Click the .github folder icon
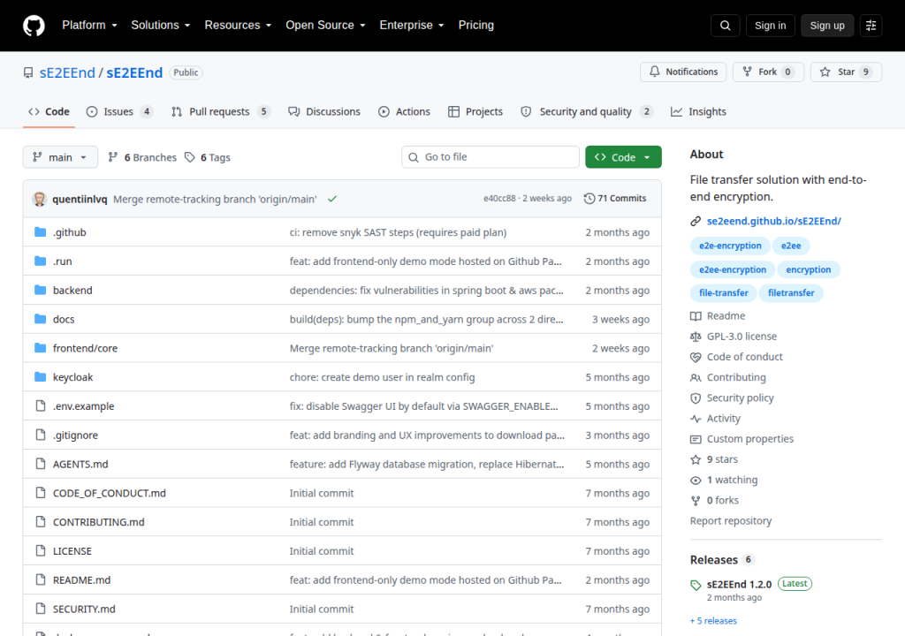Screen dimensions: 905x636 pyautogui.click(x=41, y=232)
